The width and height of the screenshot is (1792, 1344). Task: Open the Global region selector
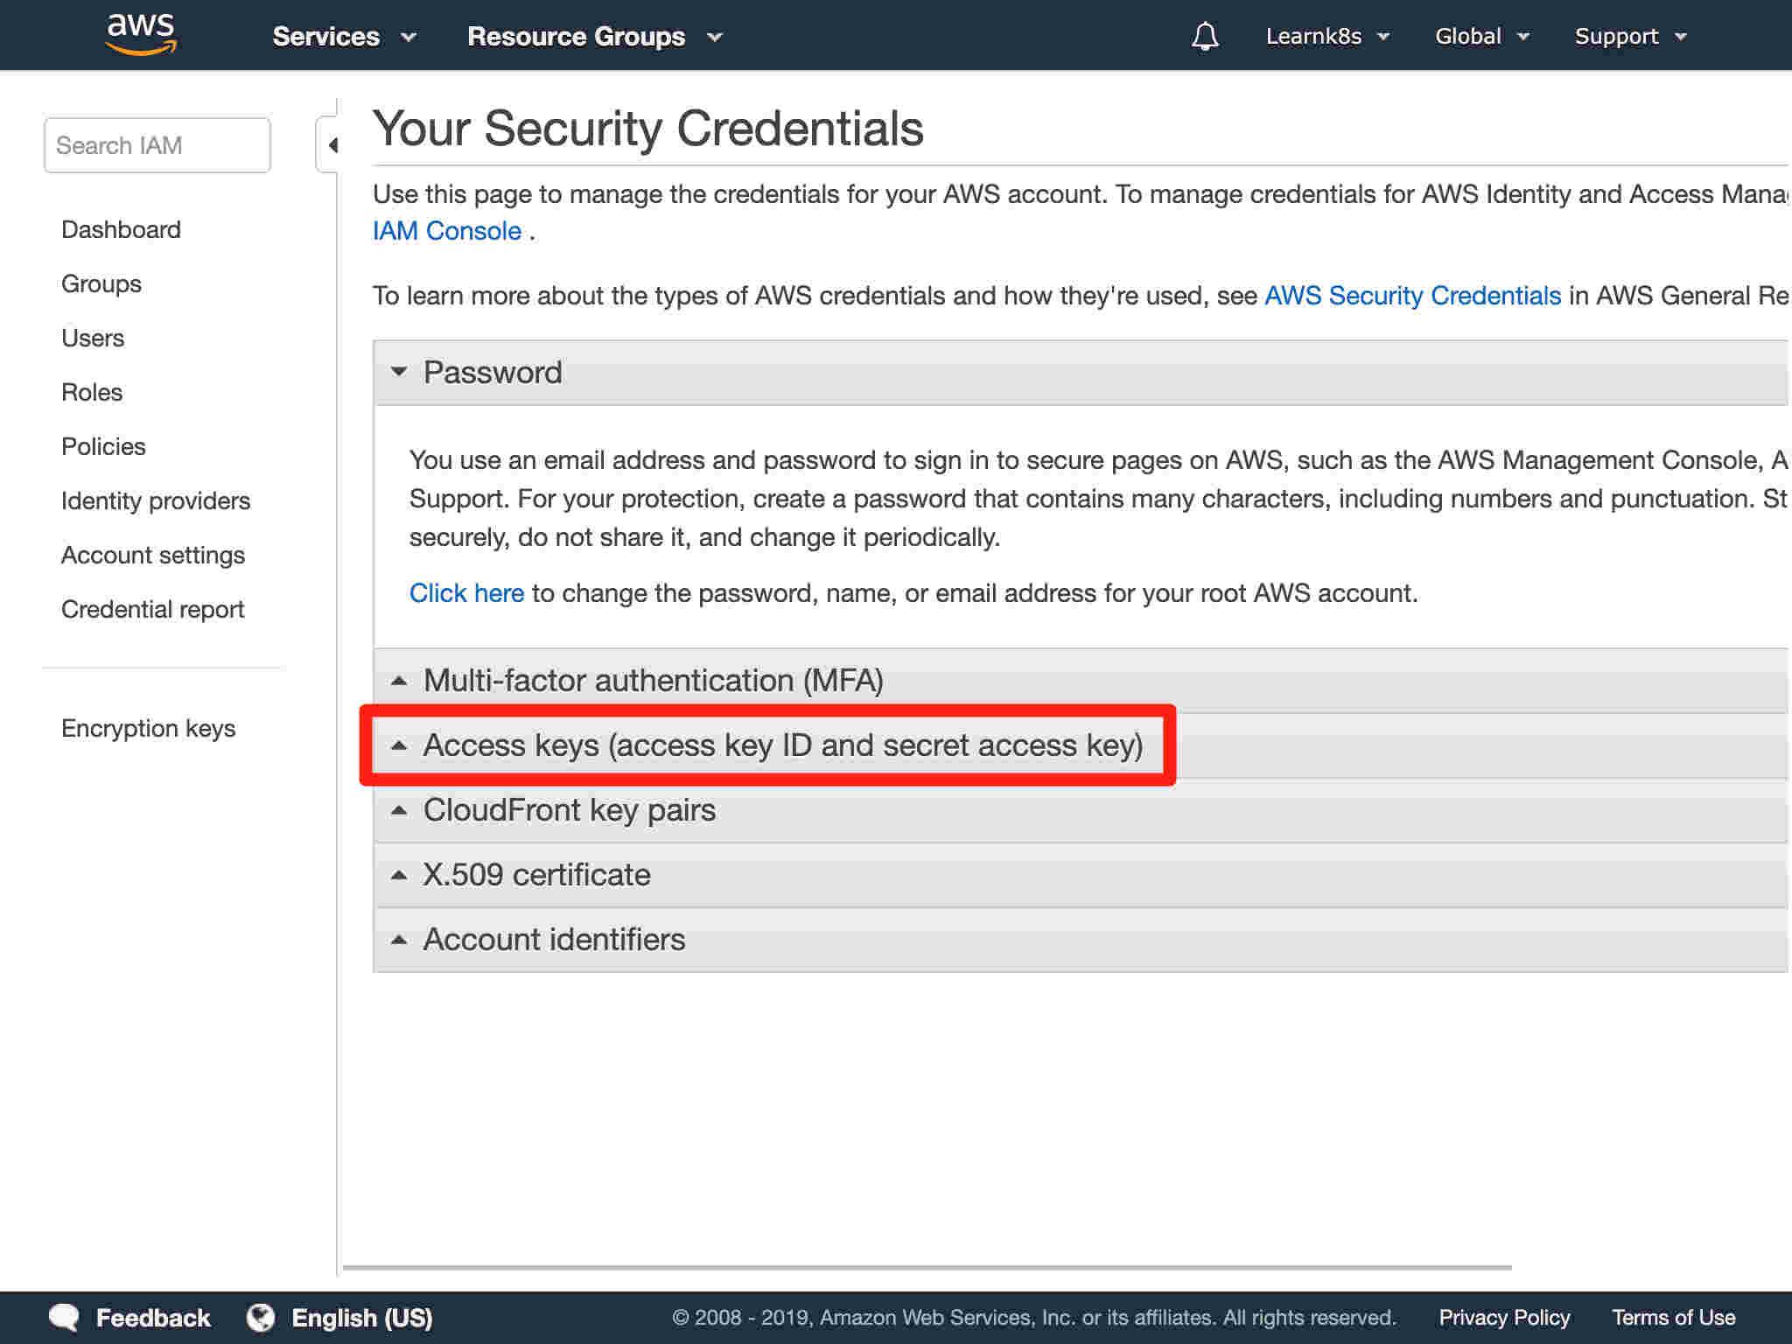pyautogui.click(x=1482, y=36)
